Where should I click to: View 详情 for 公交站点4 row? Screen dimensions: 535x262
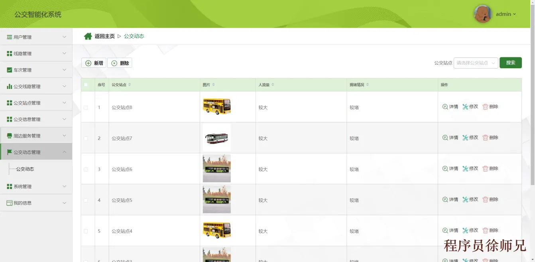pos(450,230)
